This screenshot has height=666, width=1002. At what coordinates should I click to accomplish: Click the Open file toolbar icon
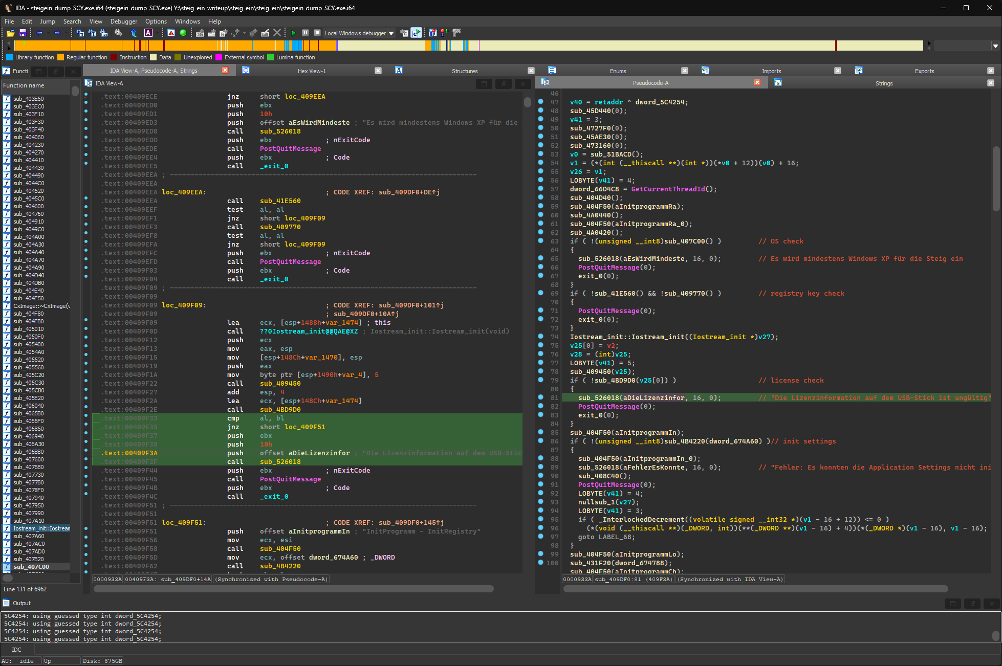tap(10, 33)
